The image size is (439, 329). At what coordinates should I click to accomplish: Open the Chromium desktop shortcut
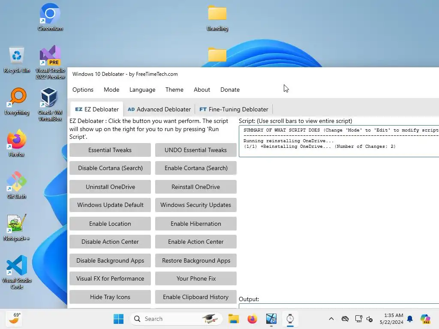tap(50, 17)
